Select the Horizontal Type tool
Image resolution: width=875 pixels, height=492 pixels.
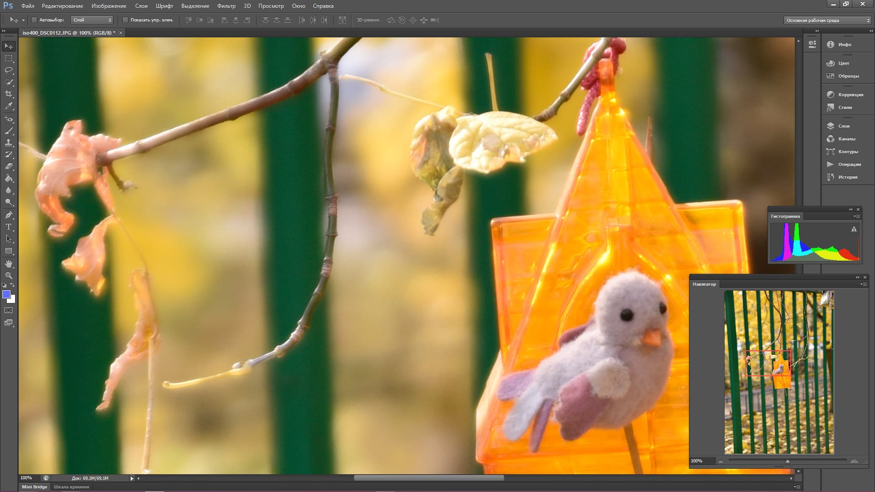tap(9, 227)
